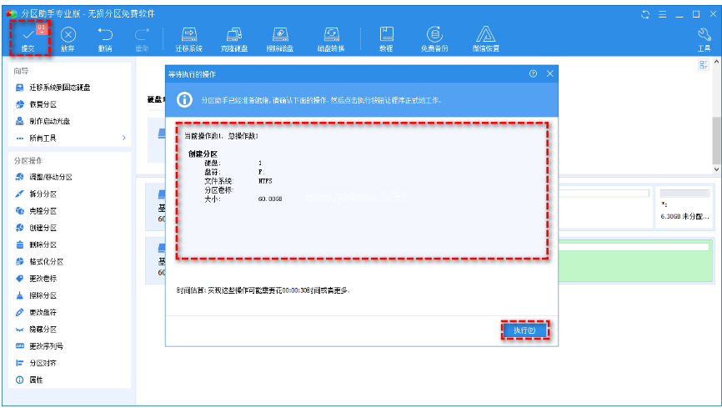Viewport: 722px width, 408px height.
Task: Select 格式化分区 in partition operations
Action: [46, 261]
